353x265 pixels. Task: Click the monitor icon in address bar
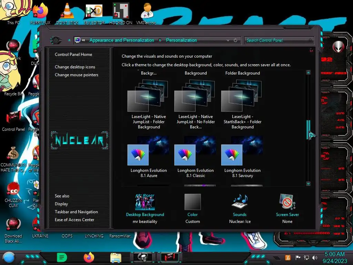pyautogui.click(x=78, y=40)
